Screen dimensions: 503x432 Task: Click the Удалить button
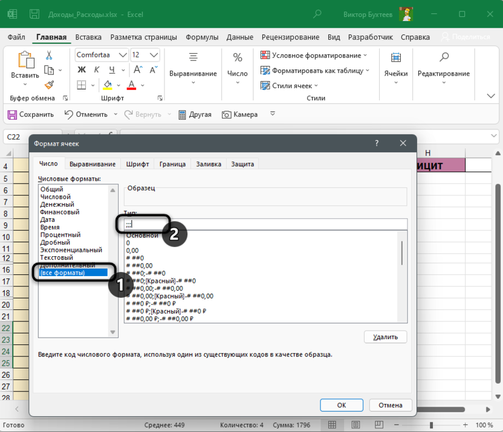tap(385, 337)
